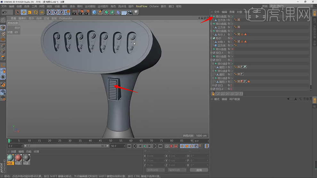Toggle green checkmark of the 立方体 under 布尔
The image size is (317, 178).
(232, 45)
